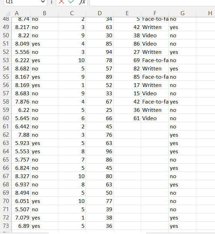
Task: Click the 'yes' cell in row 51 column B
Action: point(44,43)
